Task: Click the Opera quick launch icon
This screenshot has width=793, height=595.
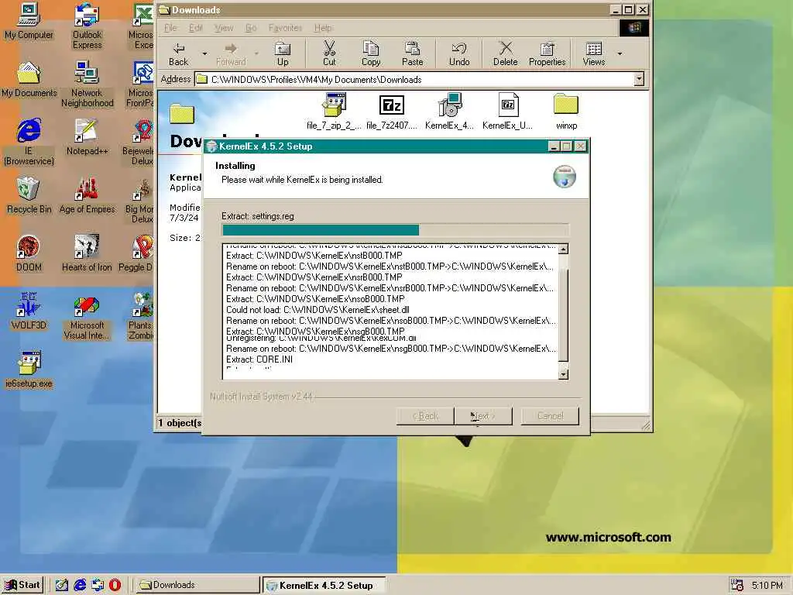Action: [x=115, y=585]
